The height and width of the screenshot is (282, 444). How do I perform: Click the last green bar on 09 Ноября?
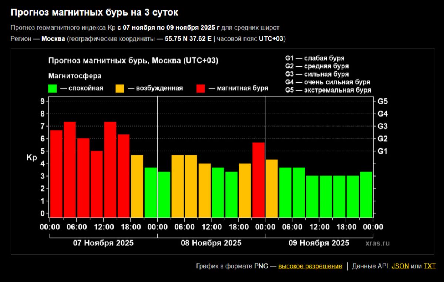366,194
